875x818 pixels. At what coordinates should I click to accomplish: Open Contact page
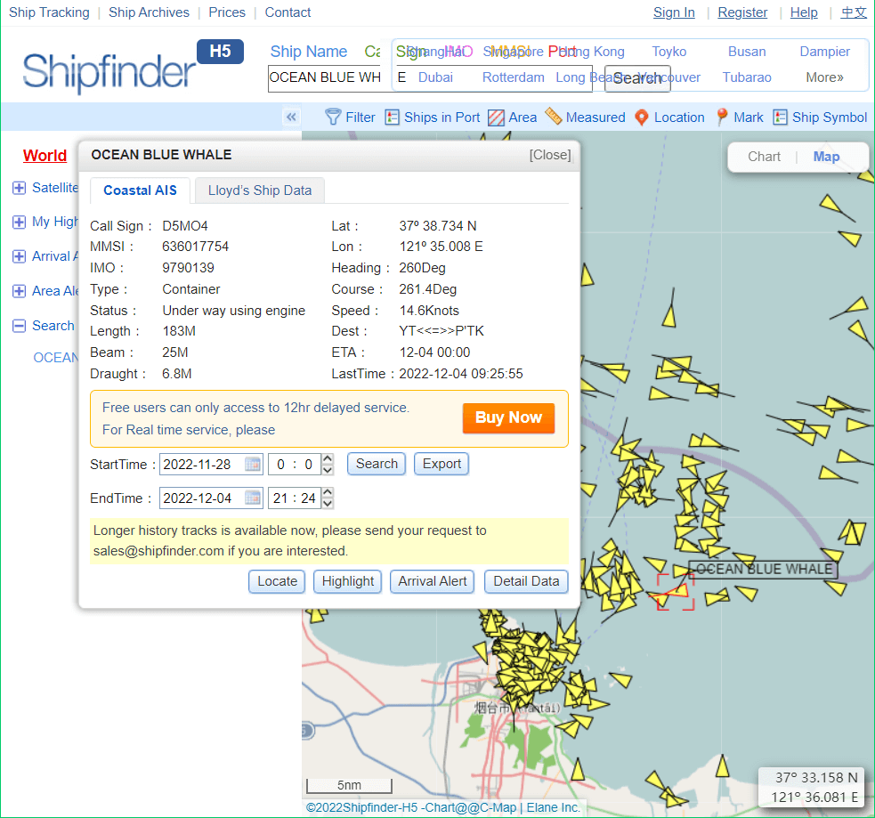(x=288, y=12)
